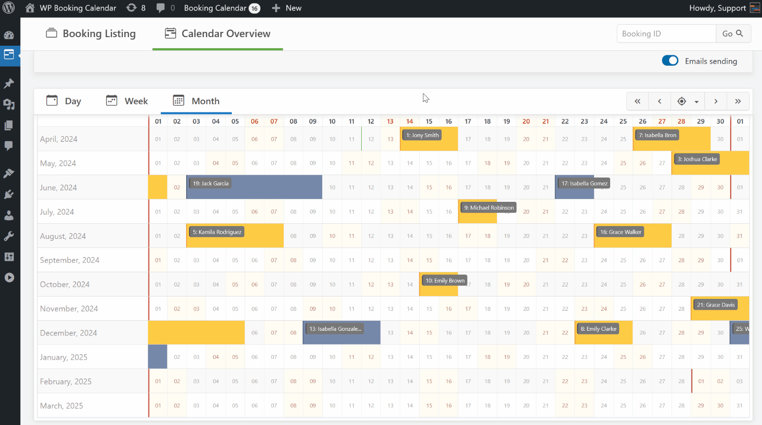Open Howdy, Support account menu

coord(724,8)
